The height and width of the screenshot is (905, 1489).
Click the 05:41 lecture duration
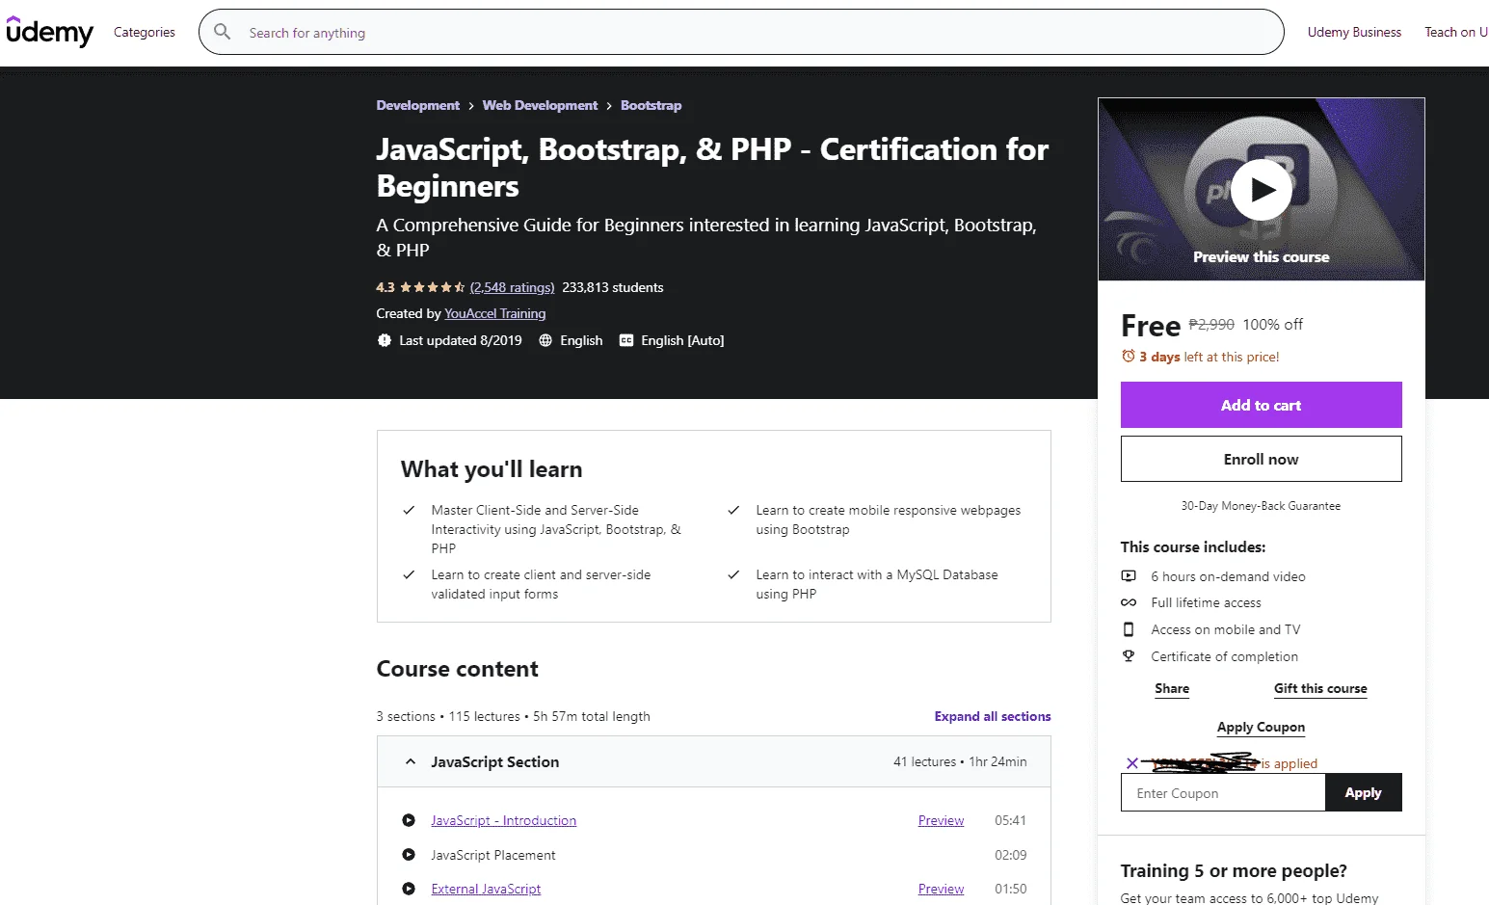click(x=1011, y=820)
